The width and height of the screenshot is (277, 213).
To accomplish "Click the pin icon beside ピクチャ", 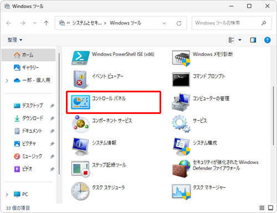I will click(52, 144).
